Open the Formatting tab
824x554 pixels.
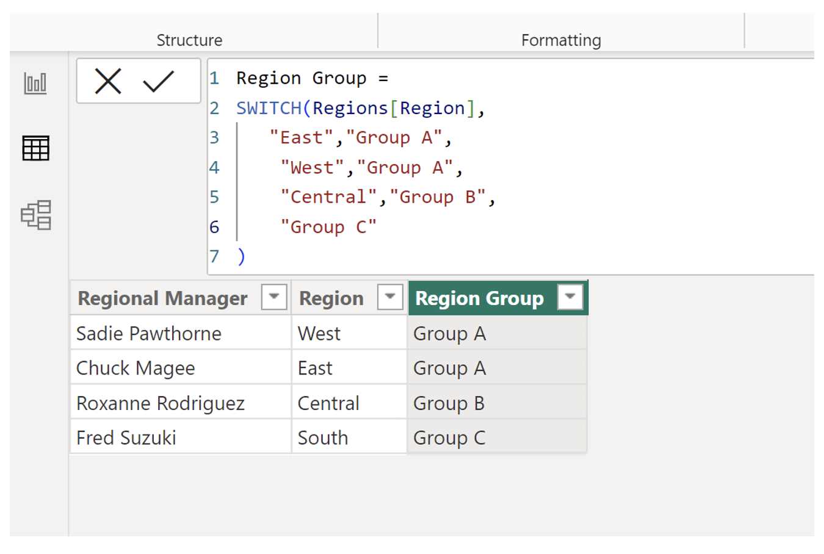(560, 40)
